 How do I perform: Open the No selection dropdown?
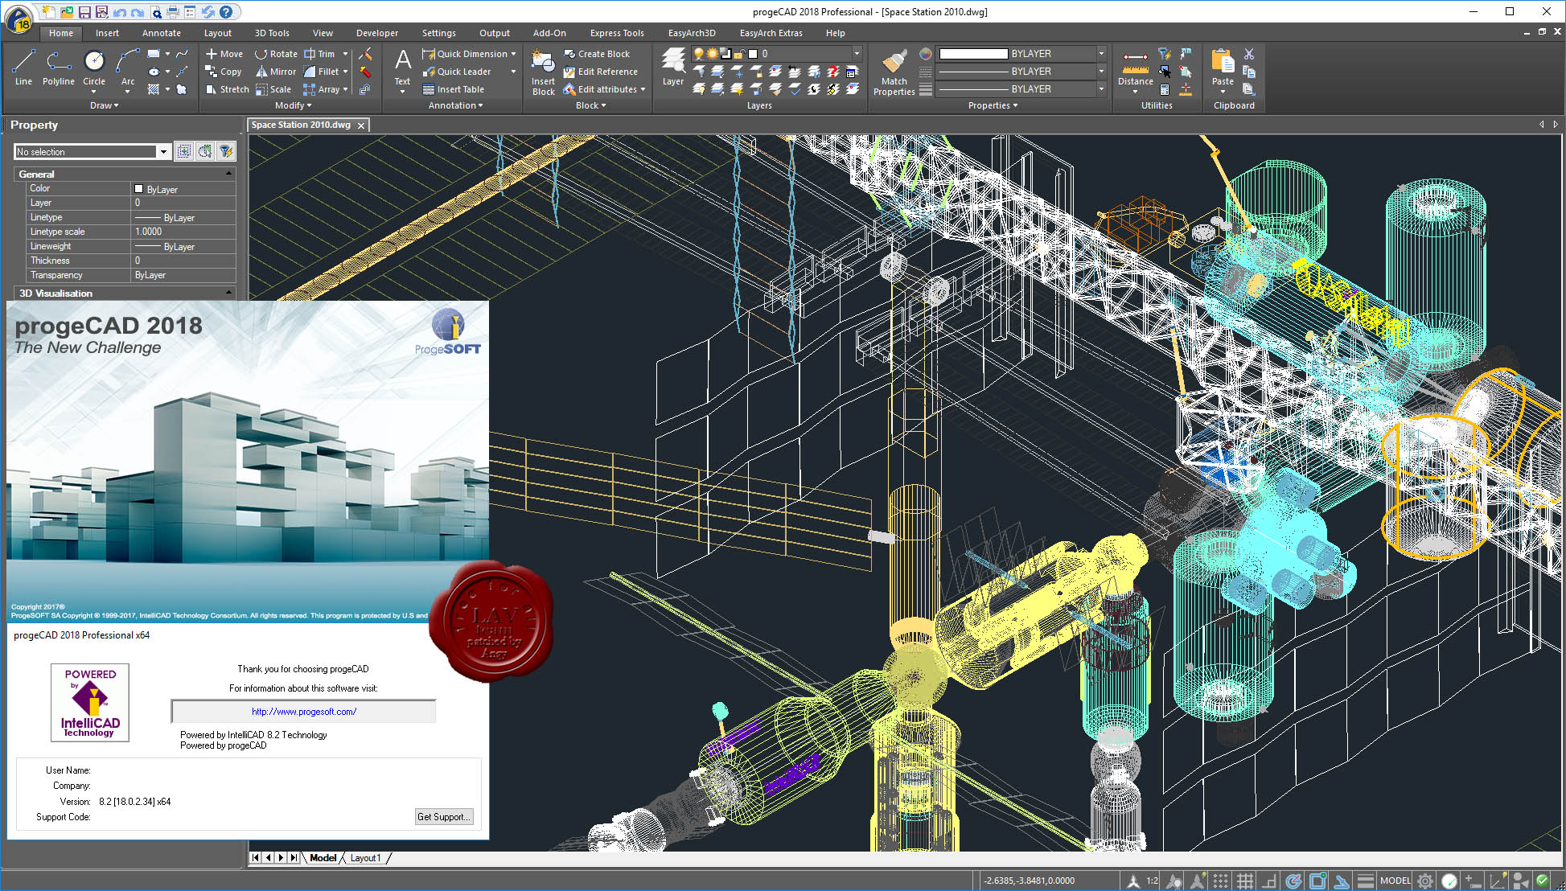coord(163,151)
